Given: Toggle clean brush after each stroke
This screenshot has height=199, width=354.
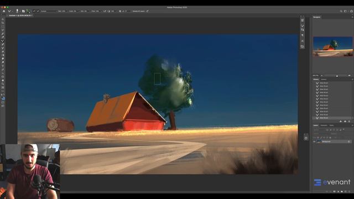Looking at the screenshot, I should point(38,11).
